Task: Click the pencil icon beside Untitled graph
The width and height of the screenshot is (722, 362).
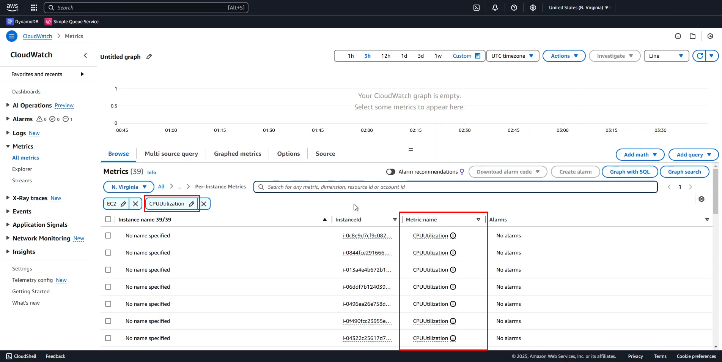Action: 149,57
